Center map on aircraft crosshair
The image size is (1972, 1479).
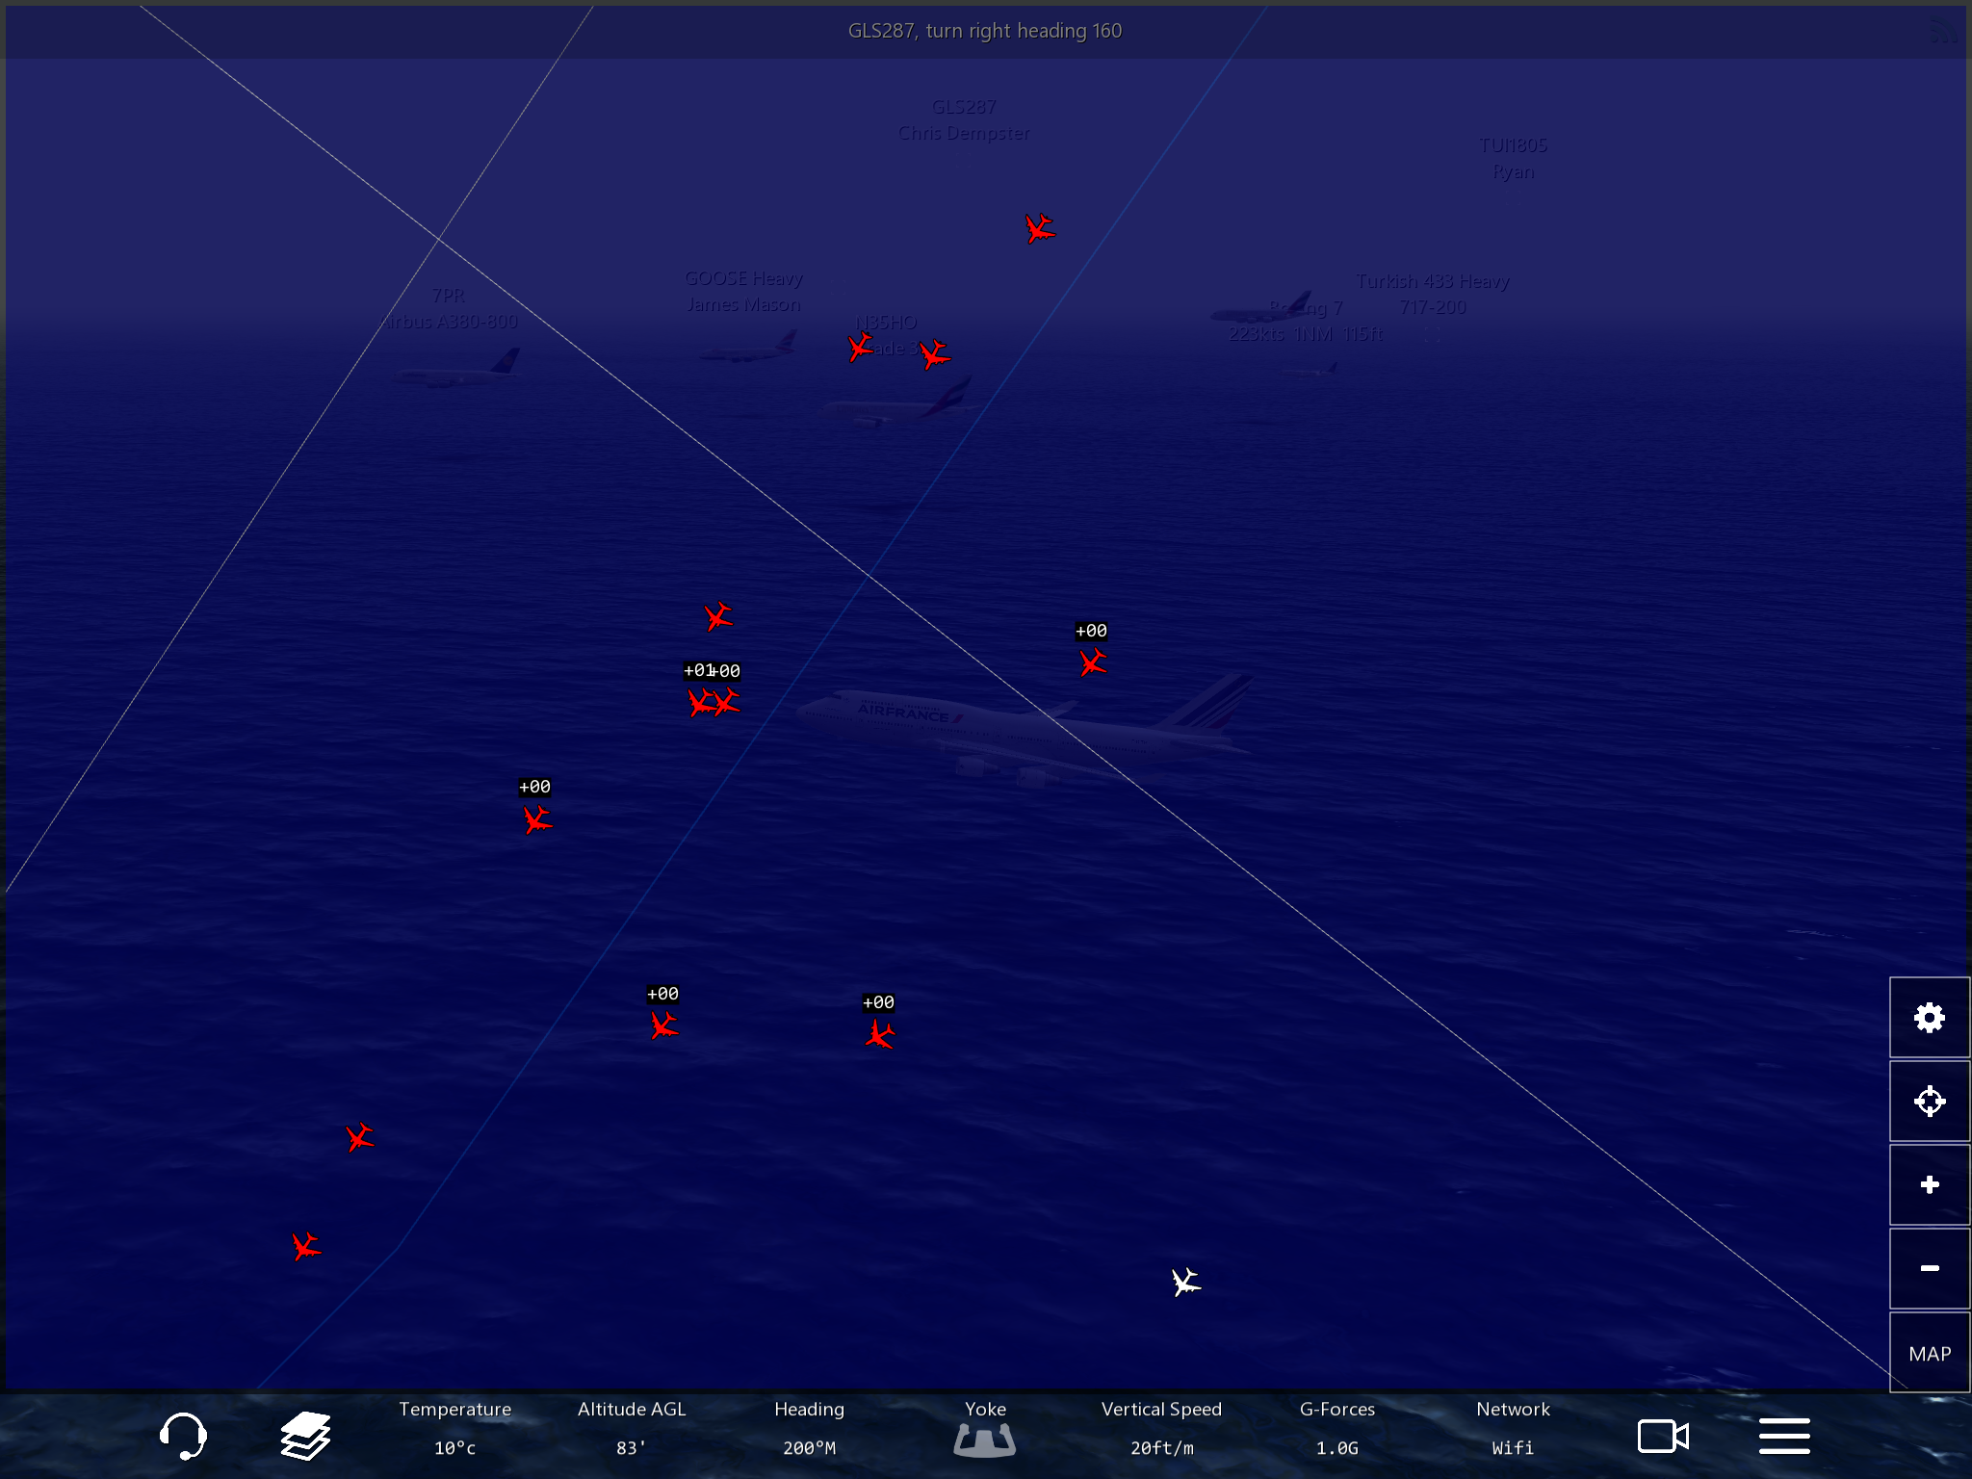tap(1929, 1101)
